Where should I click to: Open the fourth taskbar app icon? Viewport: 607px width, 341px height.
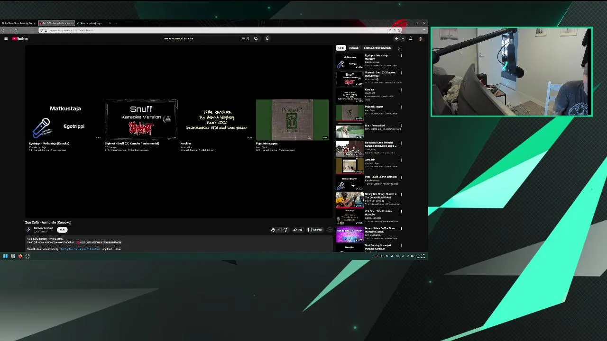click(28, 256)
